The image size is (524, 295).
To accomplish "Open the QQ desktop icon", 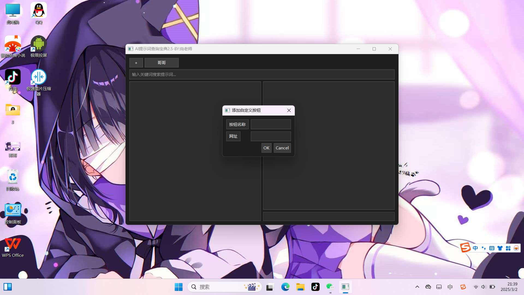I will 39,14.
